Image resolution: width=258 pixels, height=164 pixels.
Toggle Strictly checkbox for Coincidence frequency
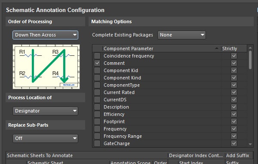pyautogui.click(x=234, y=56)
